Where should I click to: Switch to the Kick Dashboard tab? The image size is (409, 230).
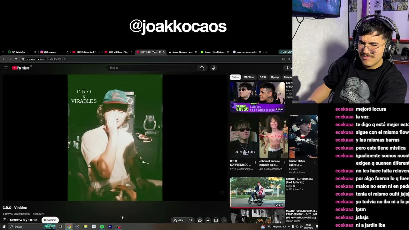214,52
